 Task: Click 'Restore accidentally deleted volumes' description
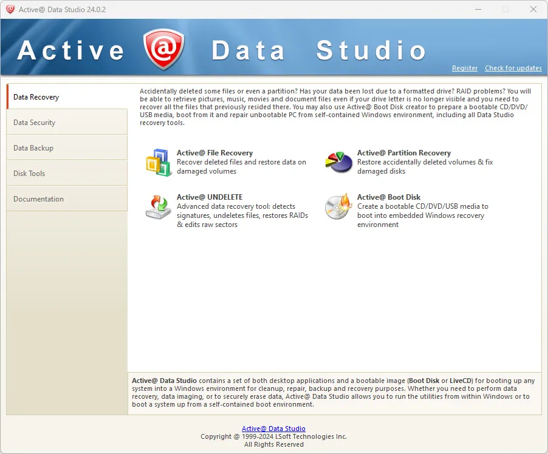[425, 166]
